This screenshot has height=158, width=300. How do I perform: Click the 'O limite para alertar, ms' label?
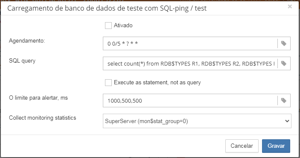click(38, 98)
